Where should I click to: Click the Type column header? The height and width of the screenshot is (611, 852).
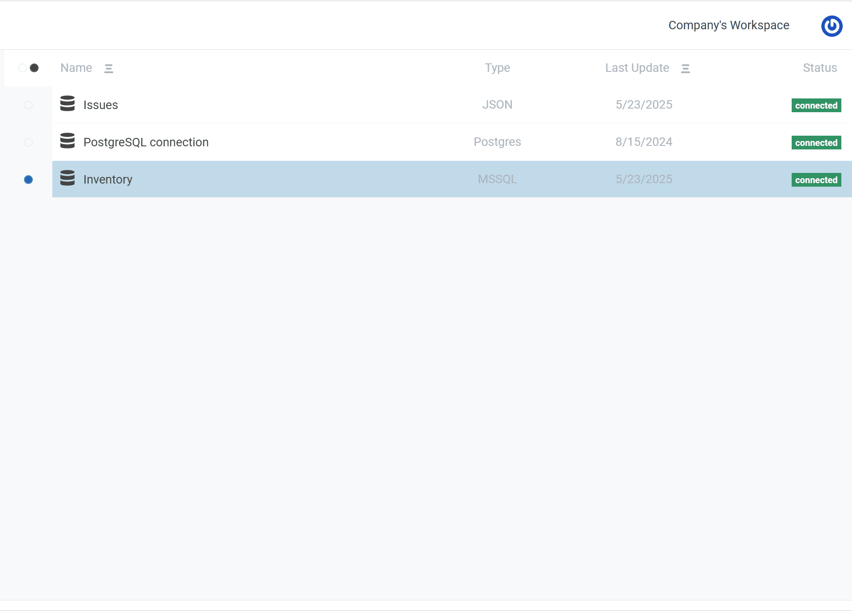coord(497,68)
